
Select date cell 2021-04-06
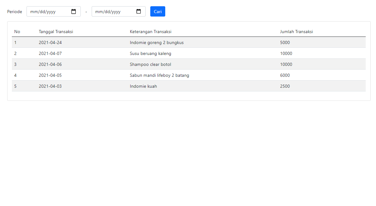[x=50, y=64]
